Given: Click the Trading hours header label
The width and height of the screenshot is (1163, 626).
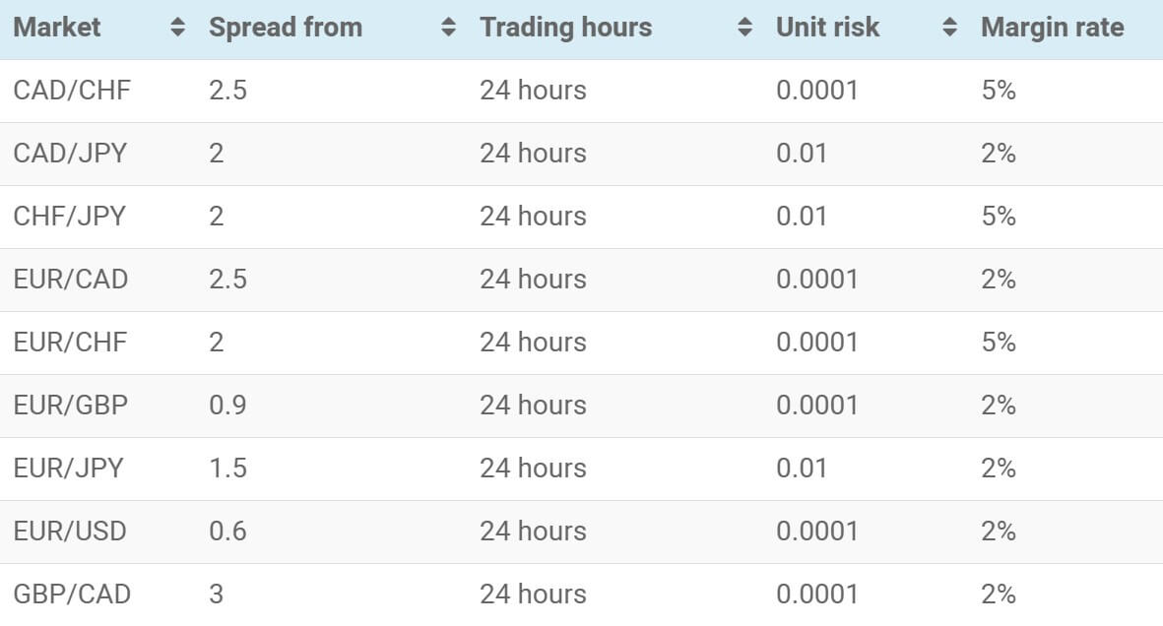Looking at the screenshot, I should 566,28.
